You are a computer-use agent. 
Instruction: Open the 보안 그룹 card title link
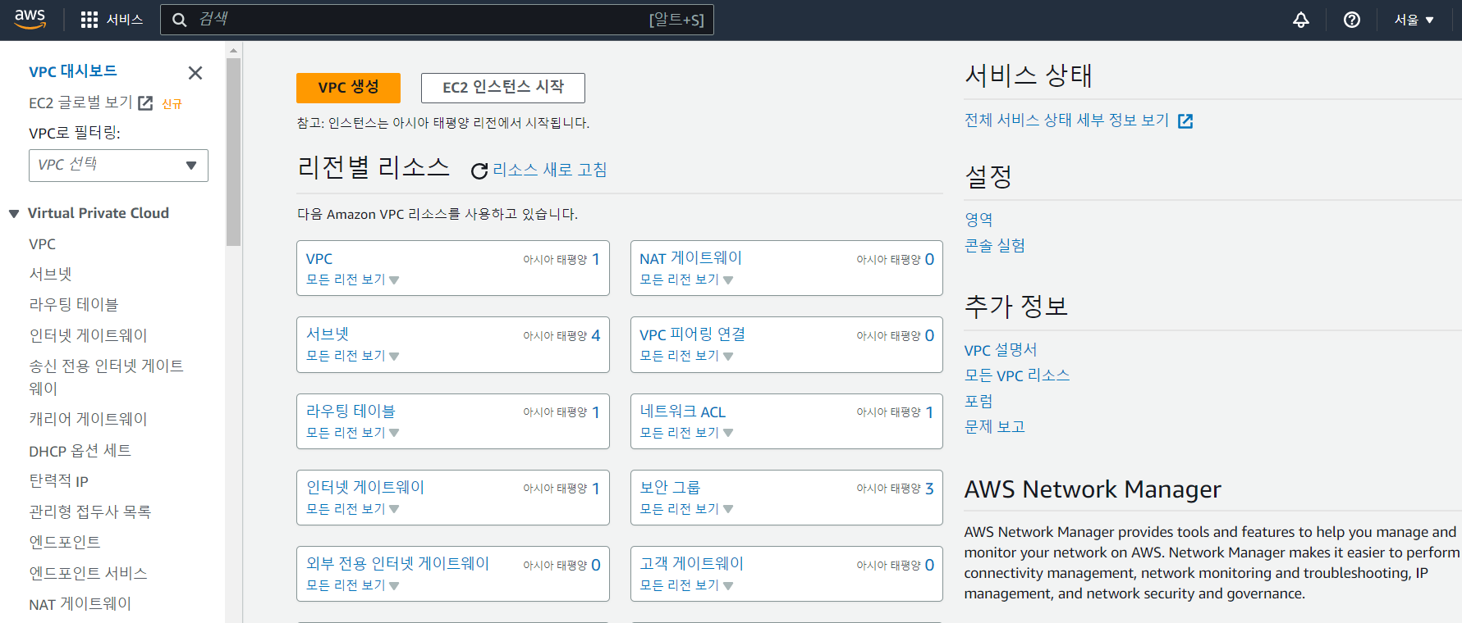tap(671, 488)
